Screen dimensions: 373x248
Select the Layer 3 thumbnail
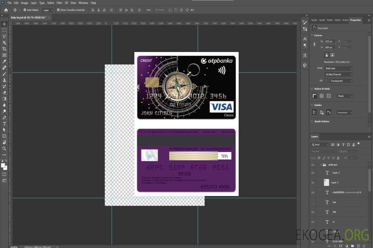click(327, 183)
